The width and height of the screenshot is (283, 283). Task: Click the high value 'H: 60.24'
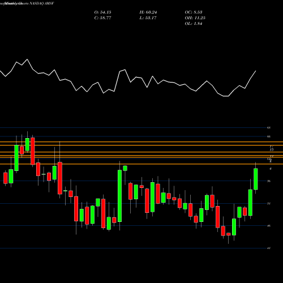pos(148,12)
